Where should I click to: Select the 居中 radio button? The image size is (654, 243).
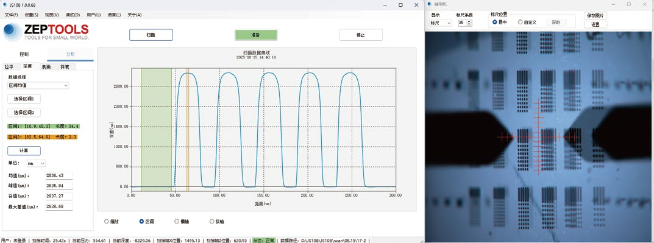pyautogui.click(x=495, y=22)
